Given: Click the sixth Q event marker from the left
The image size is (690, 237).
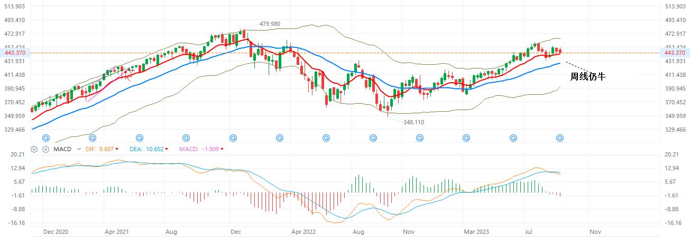Looking at the screenshot, I should [x=280, y=138].
